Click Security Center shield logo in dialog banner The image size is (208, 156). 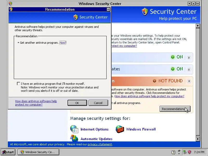pyautogui.click(x=76, y=17)
